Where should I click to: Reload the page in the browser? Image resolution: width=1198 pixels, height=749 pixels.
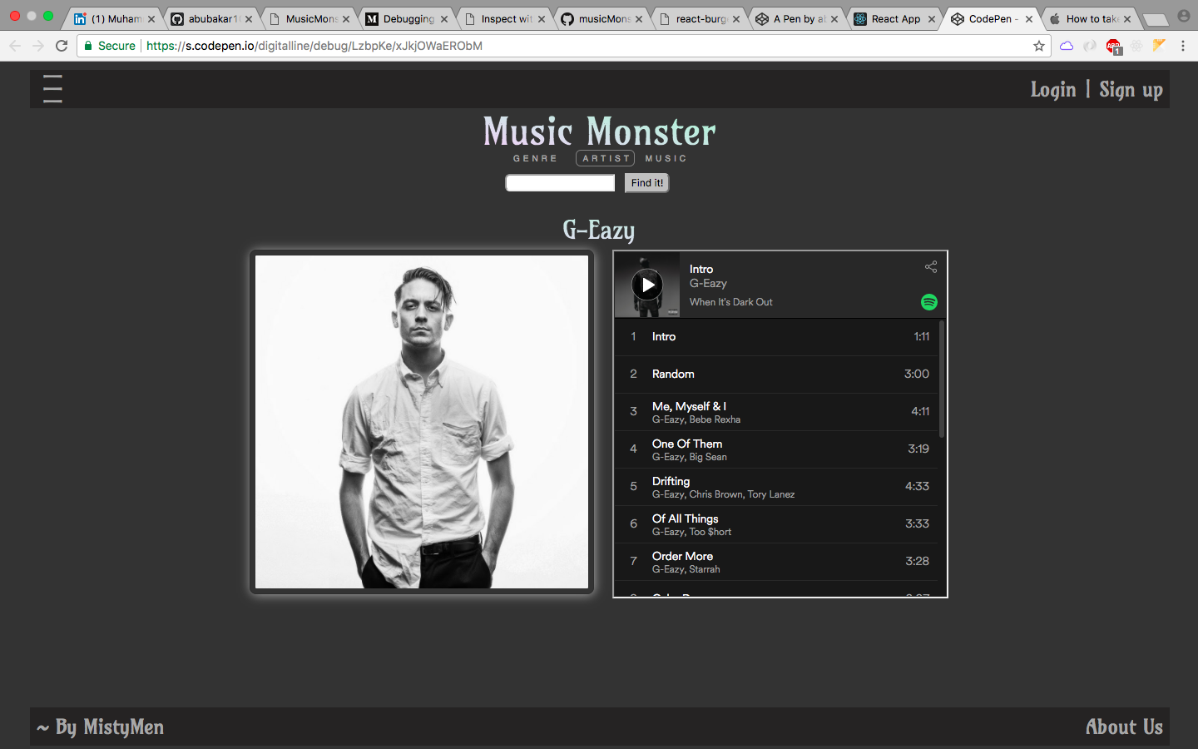(62, 46)
